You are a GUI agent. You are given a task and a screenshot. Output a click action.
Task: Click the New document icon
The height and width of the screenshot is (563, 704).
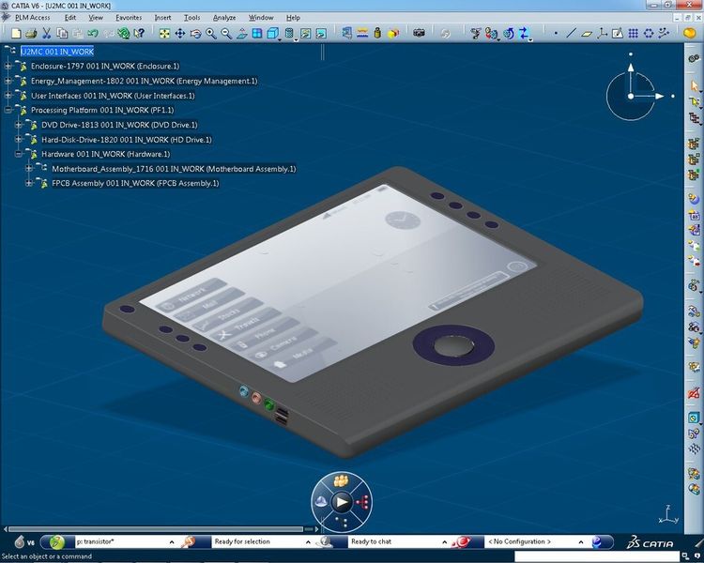(x=16, y=33)
